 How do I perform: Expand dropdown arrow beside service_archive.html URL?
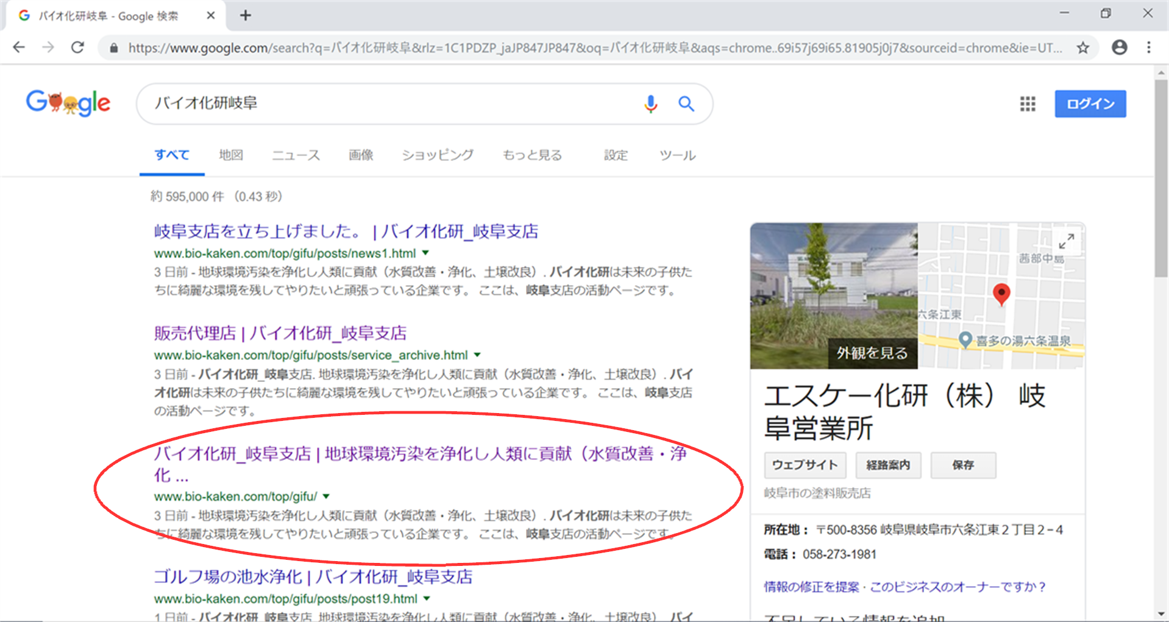pyautogui.click(x=477, y=355)
